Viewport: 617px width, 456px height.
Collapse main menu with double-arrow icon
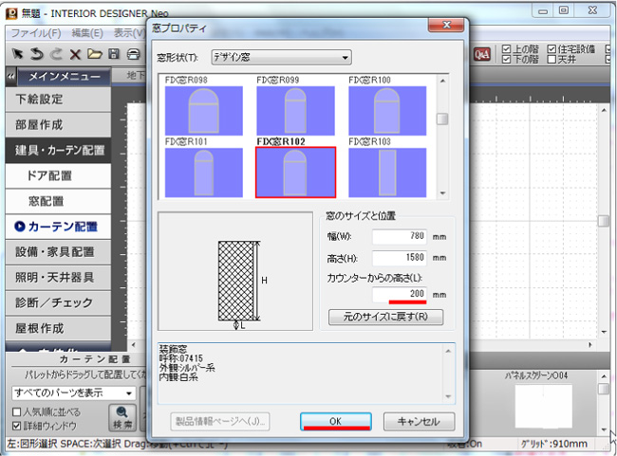10,76
